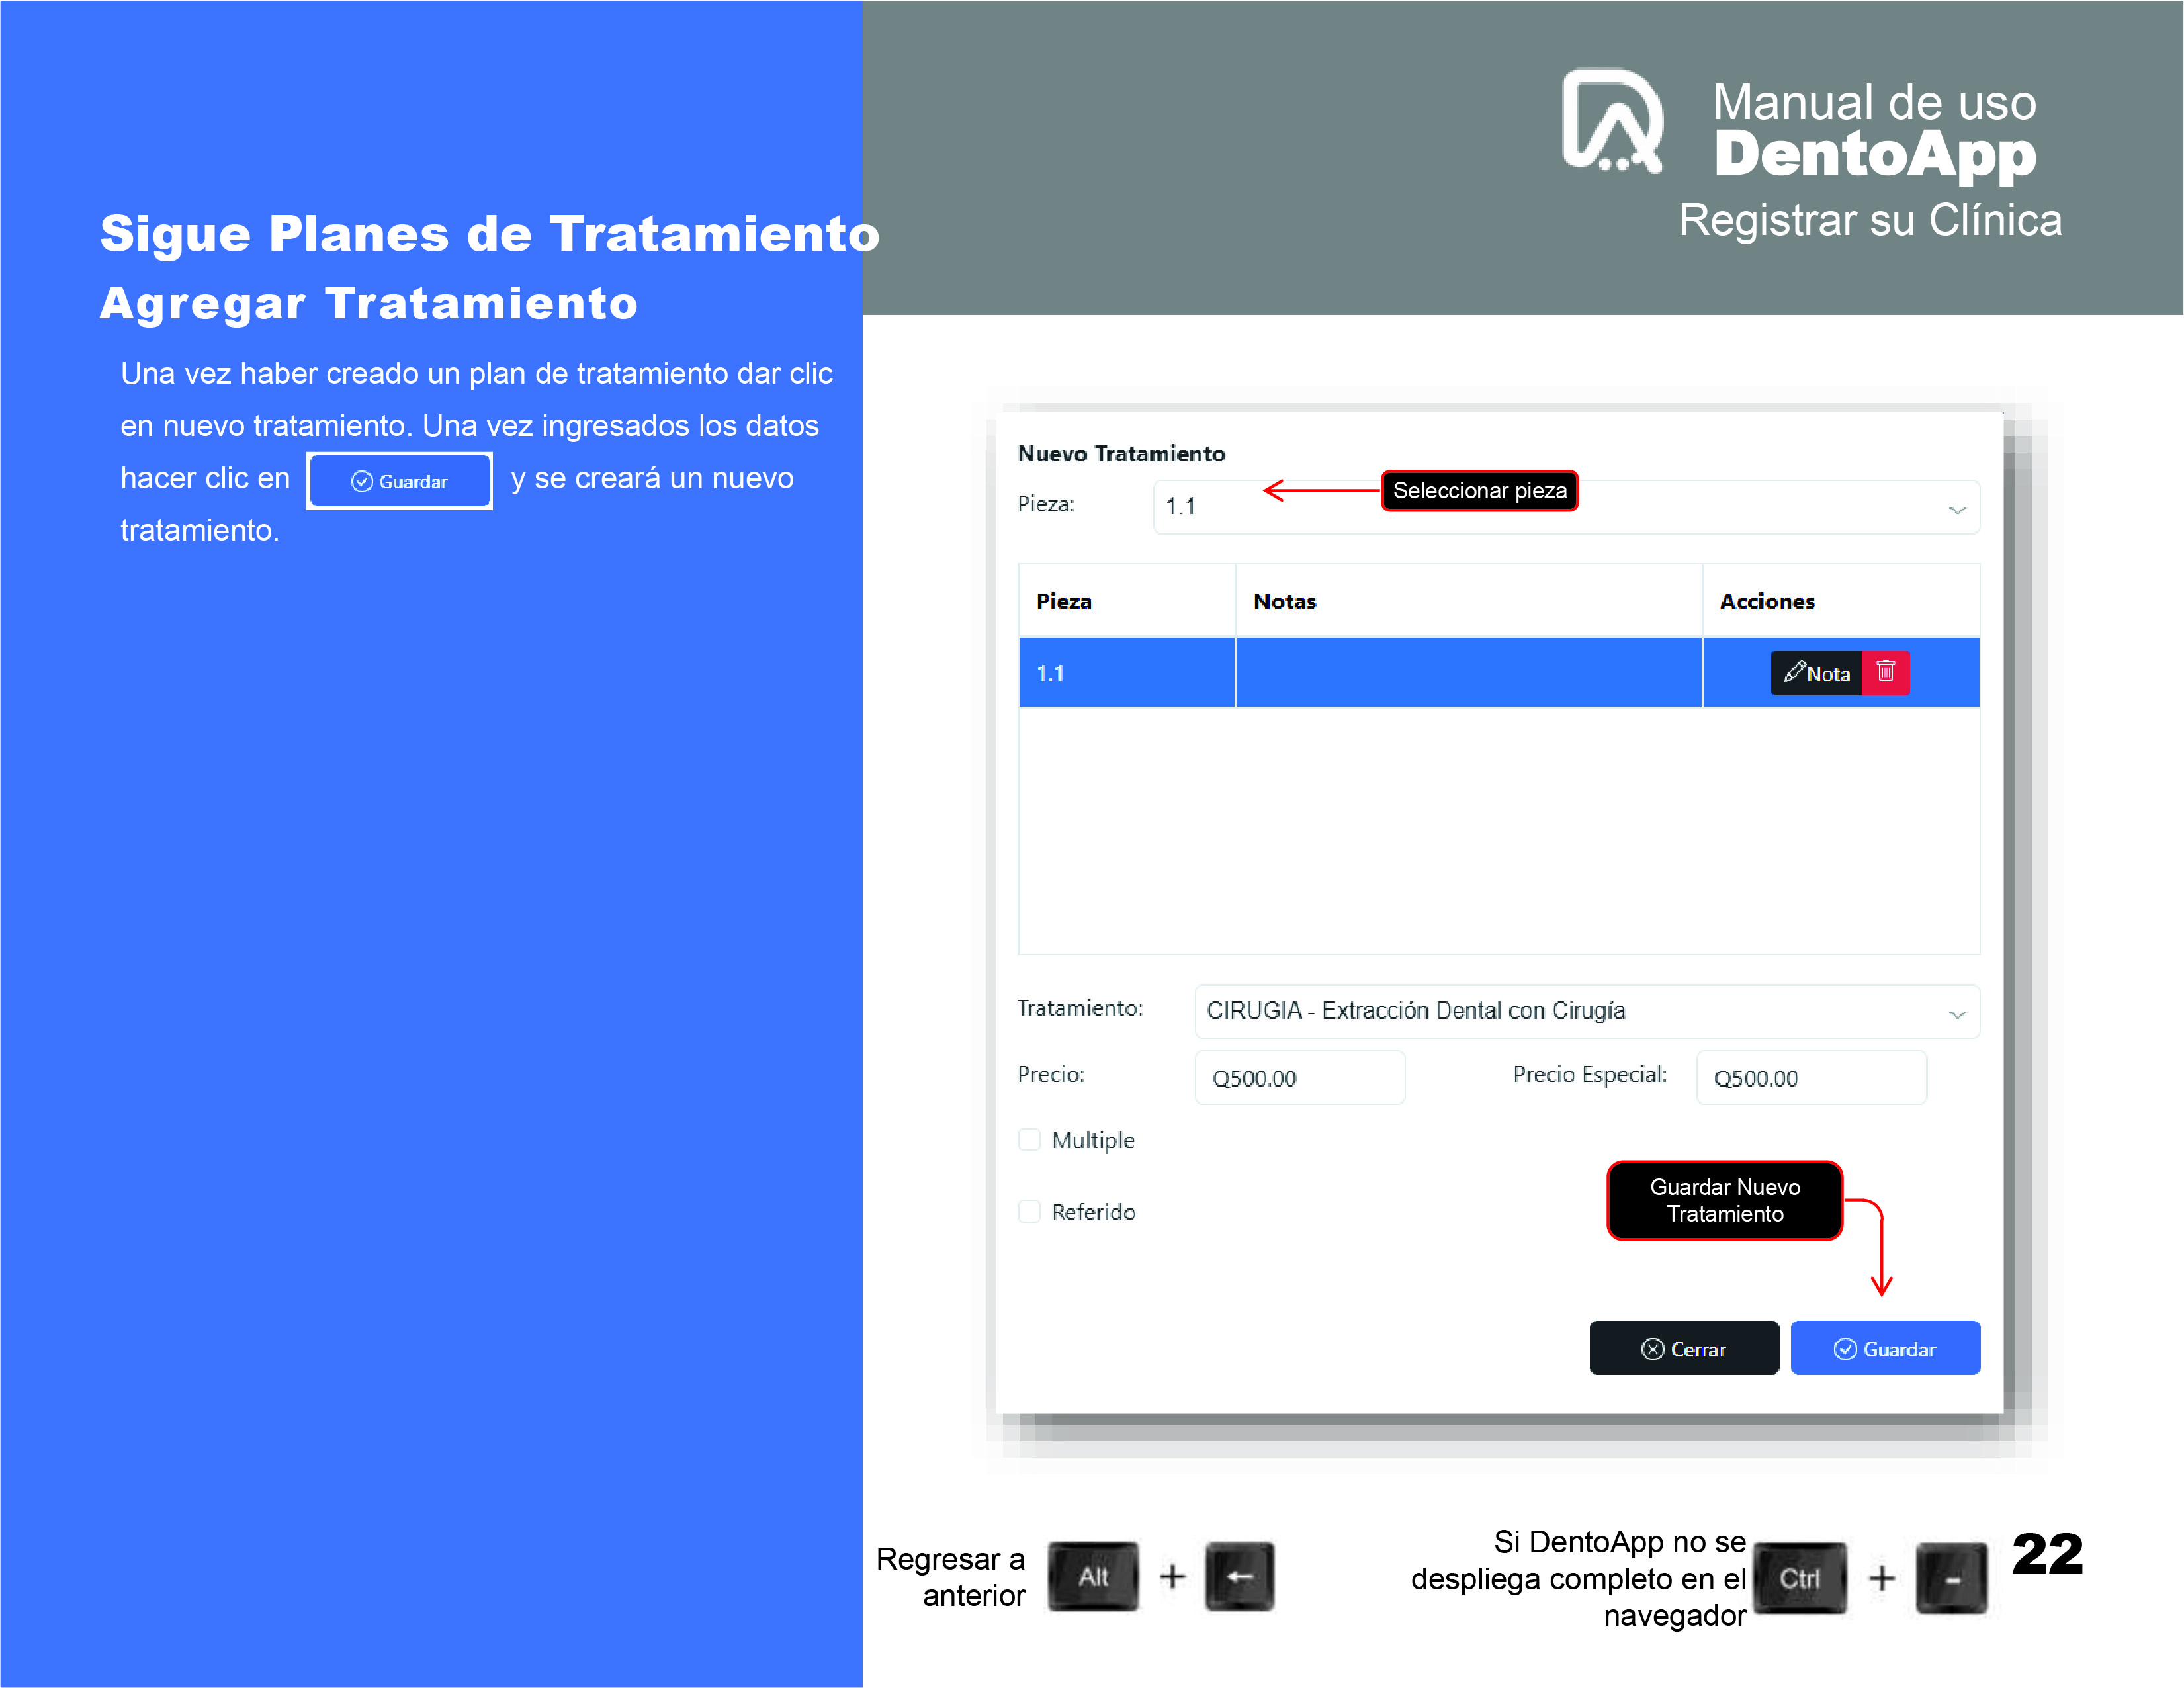Click the Ctrl key image

pyautogui.click(x=1800, y=1578)
